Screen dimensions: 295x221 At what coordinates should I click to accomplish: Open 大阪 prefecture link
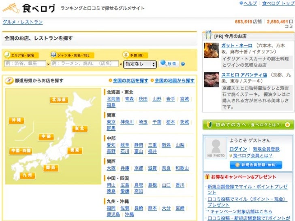111,168
